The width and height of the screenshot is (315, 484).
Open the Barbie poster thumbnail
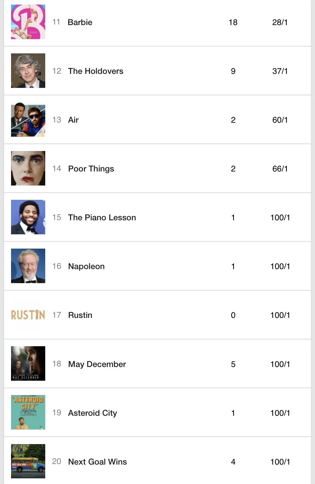click(28, 22)
